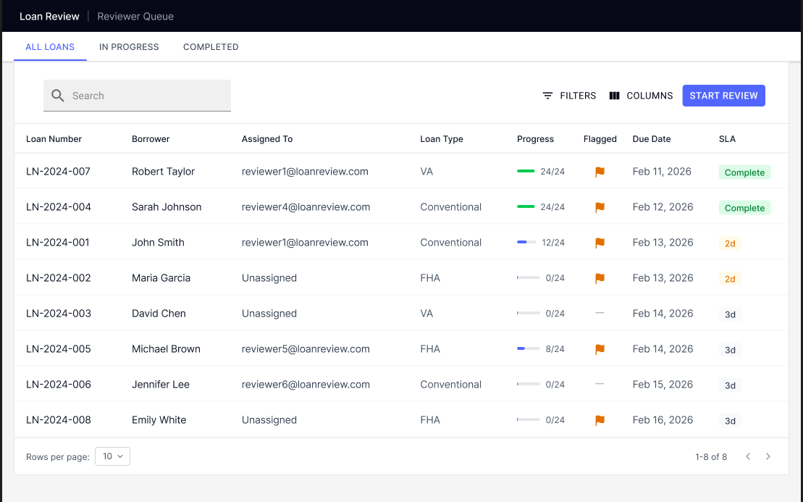Click the flag icon on Emily White's loan

pos(600,419)
